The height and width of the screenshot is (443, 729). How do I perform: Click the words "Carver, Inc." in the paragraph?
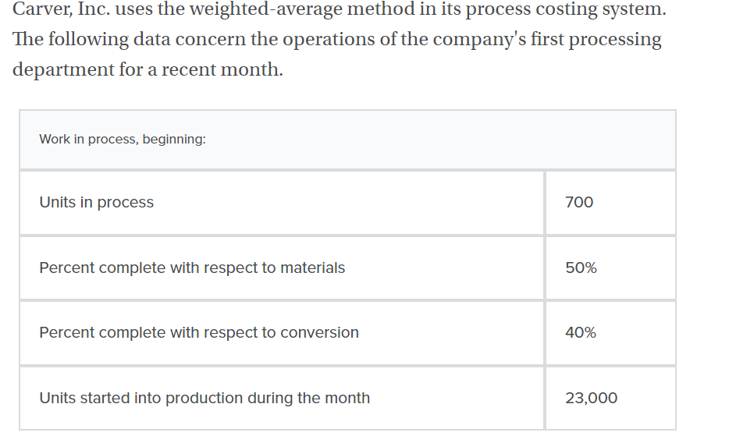(x=59, y=10)
